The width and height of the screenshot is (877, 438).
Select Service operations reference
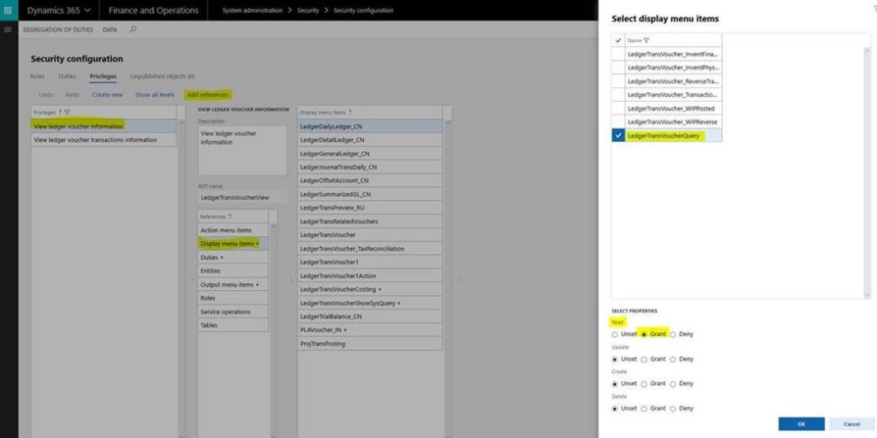(233, 311)
